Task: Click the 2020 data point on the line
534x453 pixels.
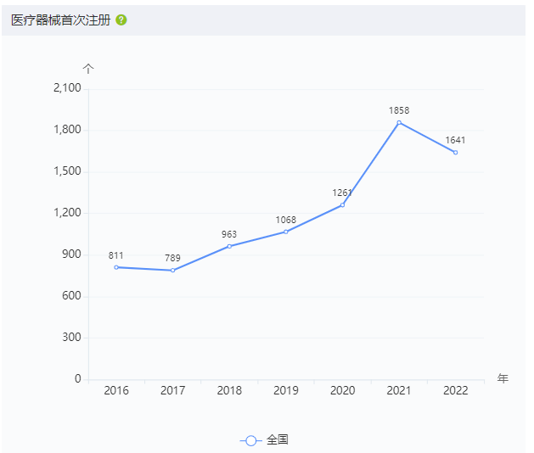Action: (x=343, y=205)
